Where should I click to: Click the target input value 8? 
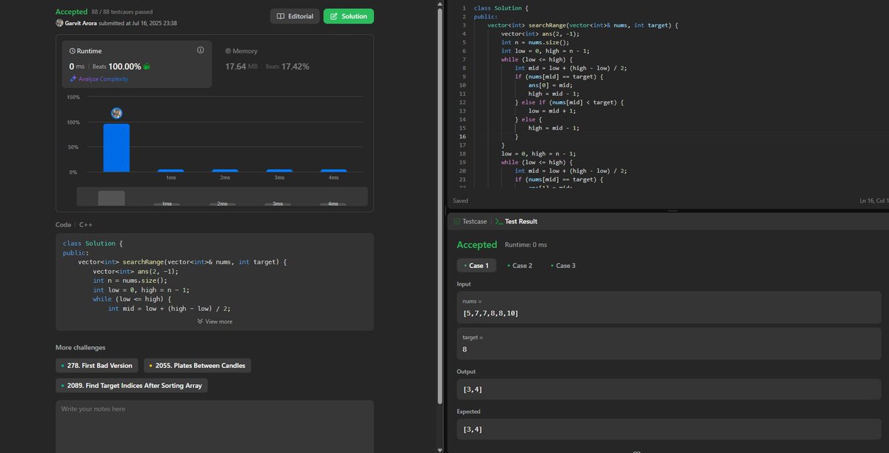pyautogui.click(x=465, y=349)
